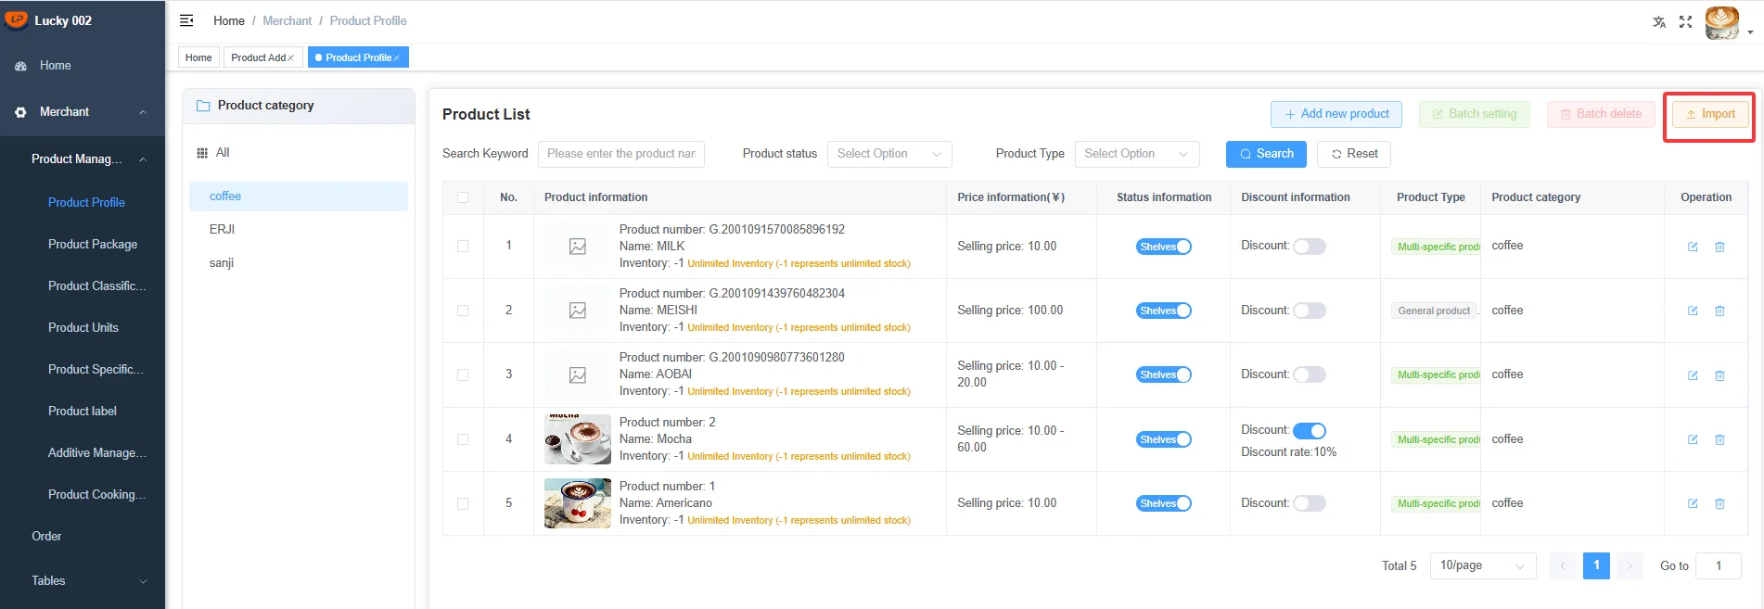
Task: Click Home dashboard icon in sidebar
Action: pyautogui.click(x=20, y=66)
